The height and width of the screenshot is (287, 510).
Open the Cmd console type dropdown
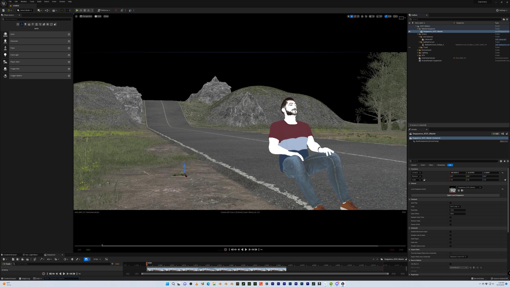pyautogui.click(x=37, y=279)
